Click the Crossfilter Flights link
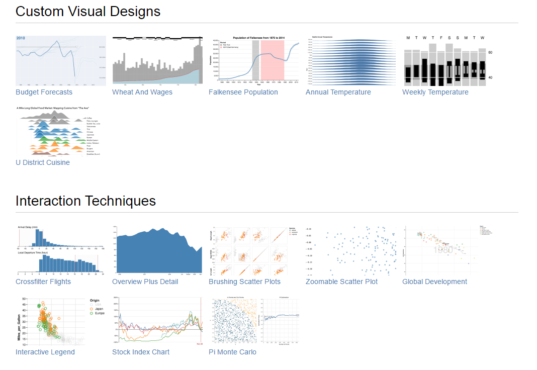Image resolution: width=537 pixels, height=370 pixels. [x=43, y=282]
